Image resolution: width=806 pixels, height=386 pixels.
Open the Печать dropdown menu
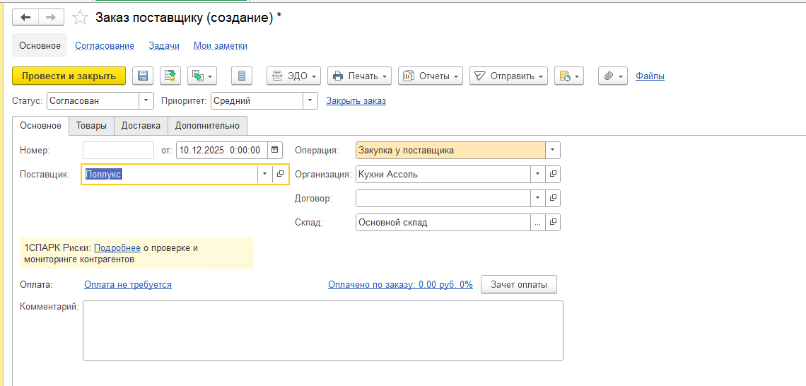coord(360,76)
